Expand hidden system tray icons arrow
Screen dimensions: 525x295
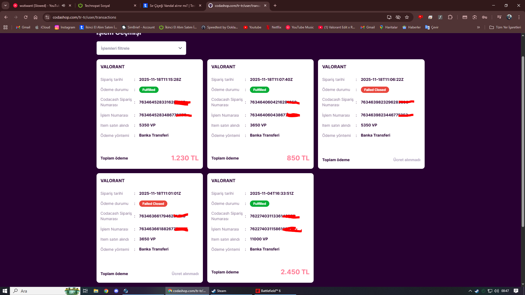pos(470,291)
